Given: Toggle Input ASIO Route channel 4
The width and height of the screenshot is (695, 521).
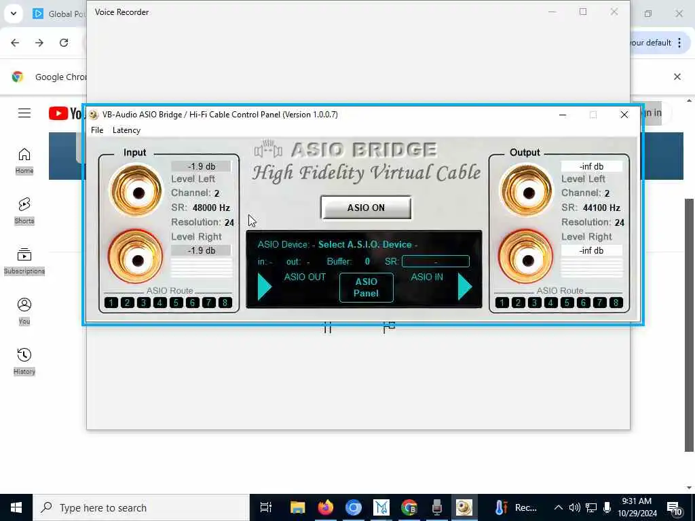Looking at the screenshot, I should [160, 303].
